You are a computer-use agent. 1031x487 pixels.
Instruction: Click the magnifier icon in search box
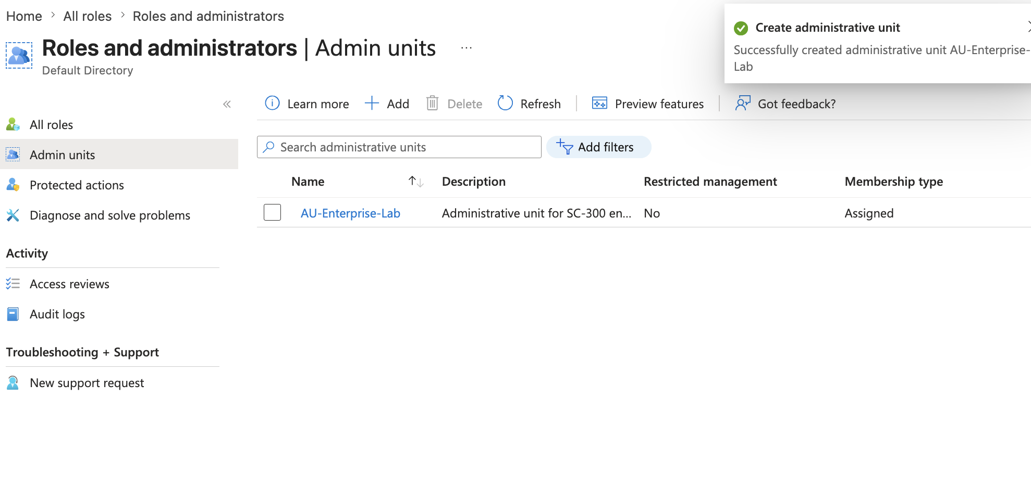(269, 147)
